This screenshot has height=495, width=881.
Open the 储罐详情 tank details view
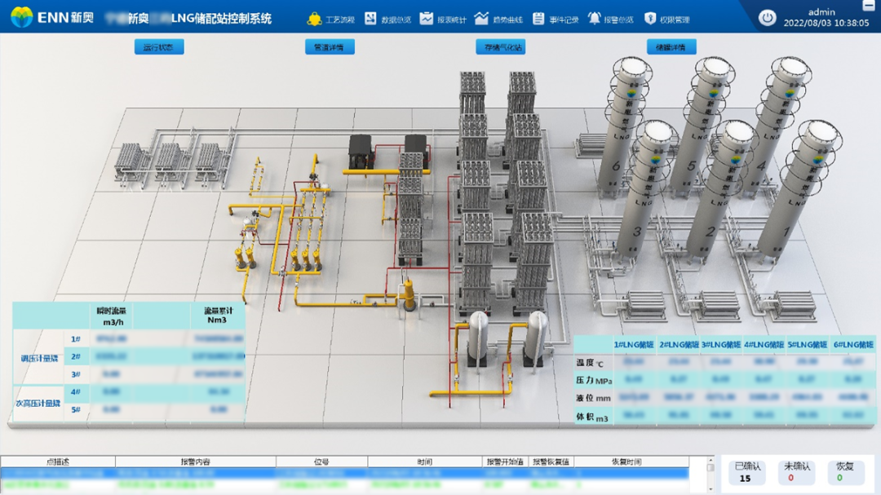(671, 47)
